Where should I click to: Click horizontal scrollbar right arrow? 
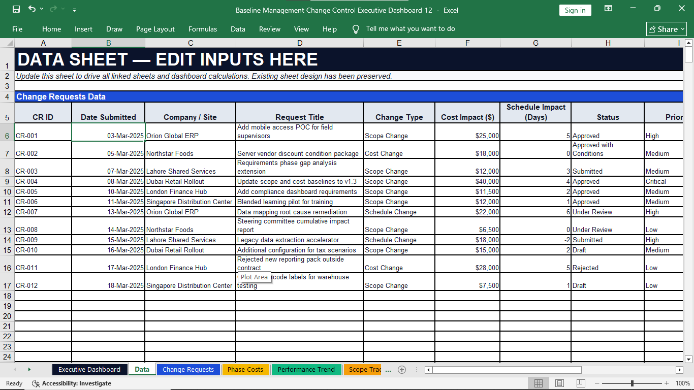[x=679, y=370]
